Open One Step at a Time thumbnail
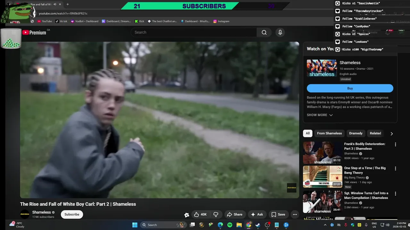The image size is (410, 230). (323, 177)
